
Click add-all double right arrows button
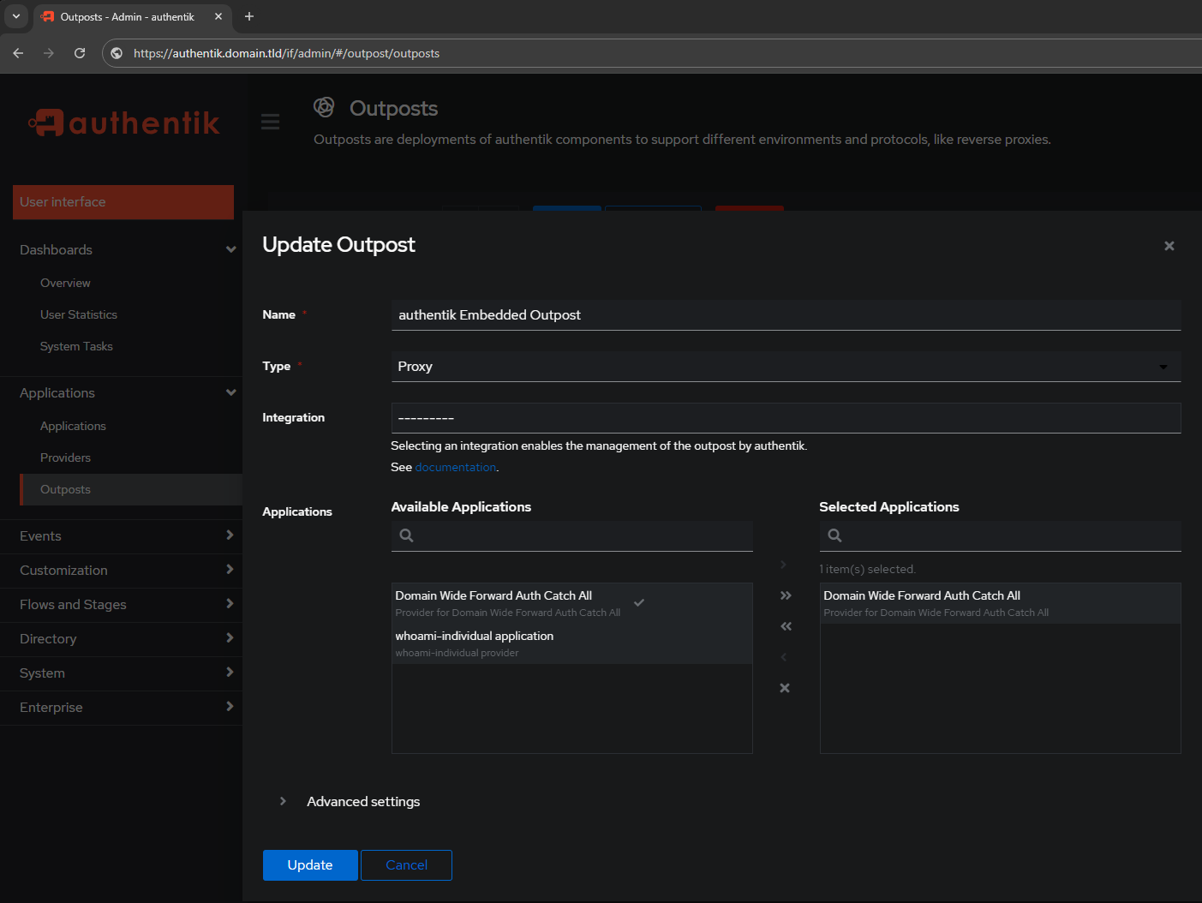tap(786, 595)
